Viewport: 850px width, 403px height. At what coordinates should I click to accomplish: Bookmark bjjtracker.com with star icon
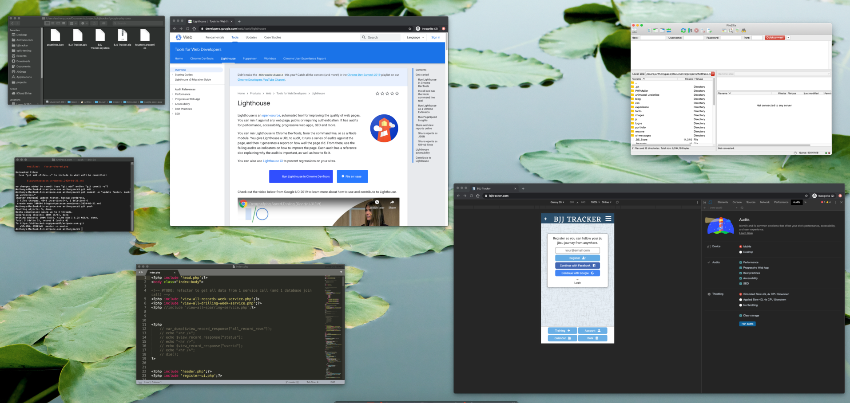[x=806, y=196]
